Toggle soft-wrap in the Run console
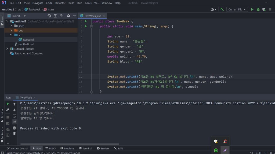Screen dimensions: 275x154 click(x=15, y=116)
